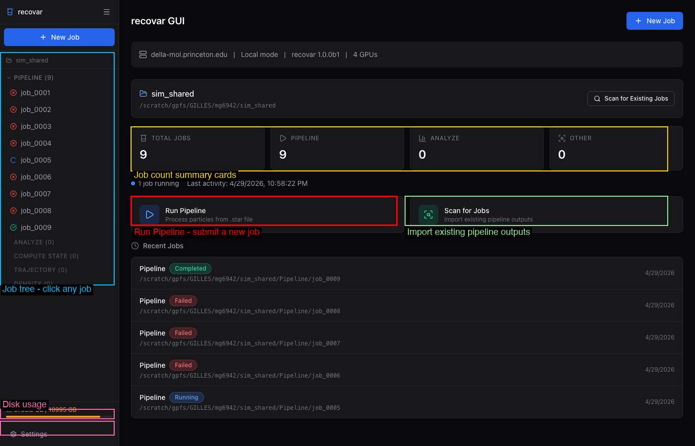Click the Pipeline/job_0005 path text

pyautogui.click(x=240, y=408)
